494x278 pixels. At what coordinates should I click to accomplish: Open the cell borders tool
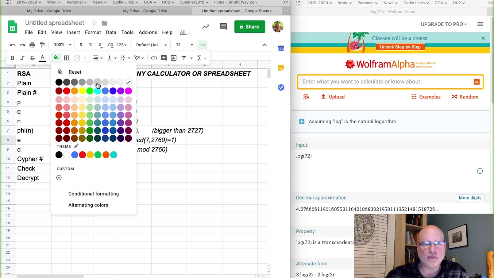(x=67, y=58)
